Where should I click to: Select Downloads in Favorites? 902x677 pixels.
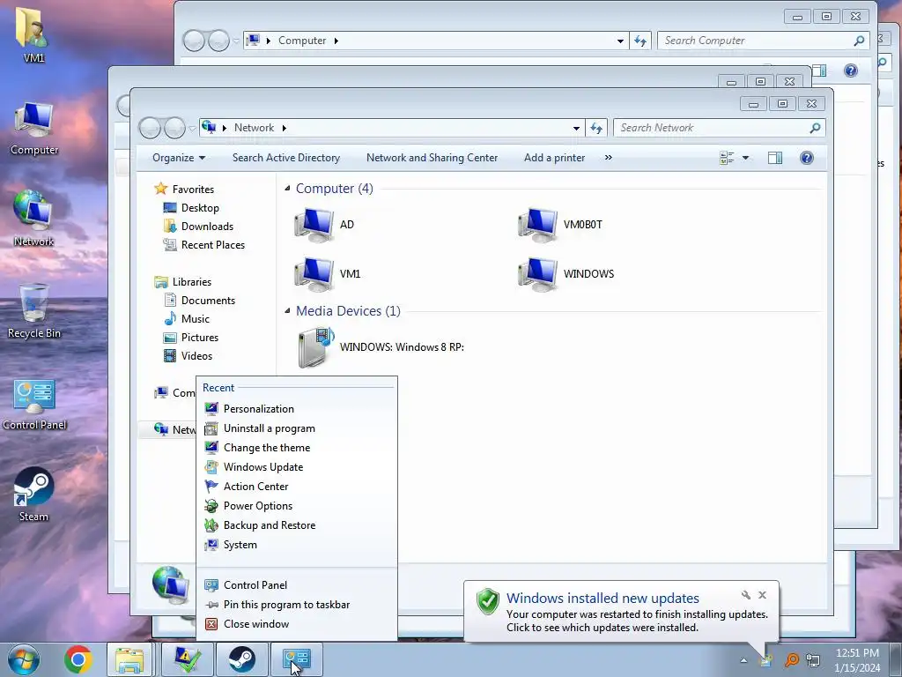click(198, 227)
